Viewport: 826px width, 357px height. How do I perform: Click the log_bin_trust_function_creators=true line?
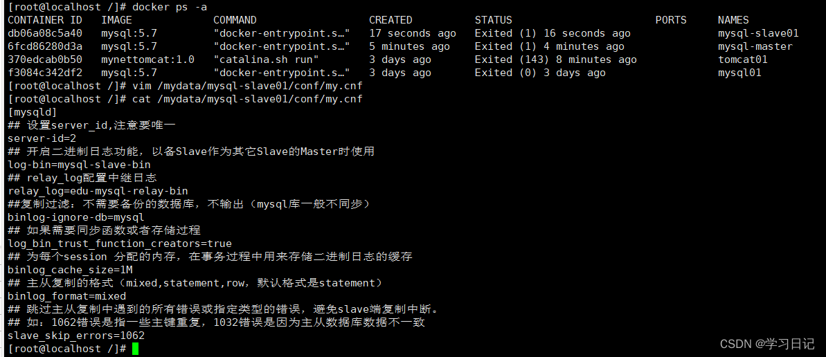(x=120, y=244)
